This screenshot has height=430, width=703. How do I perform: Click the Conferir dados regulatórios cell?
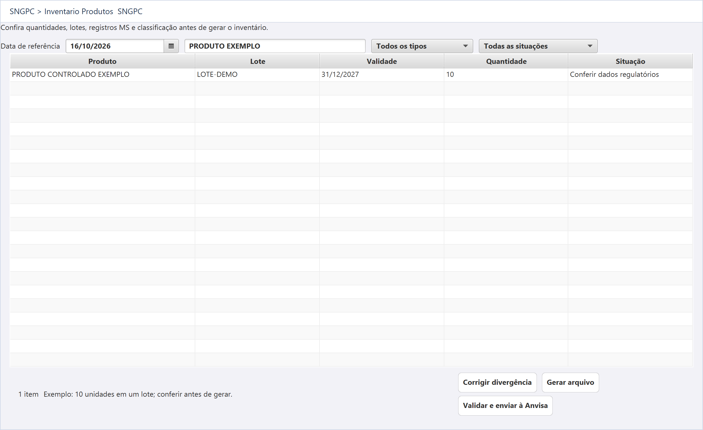630,75
